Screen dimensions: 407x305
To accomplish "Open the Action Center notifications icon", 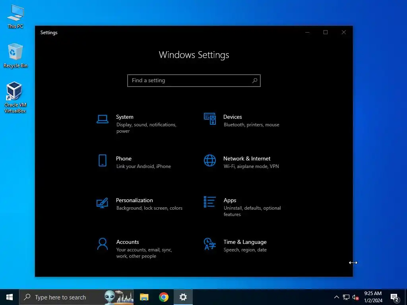I will 395,297.
